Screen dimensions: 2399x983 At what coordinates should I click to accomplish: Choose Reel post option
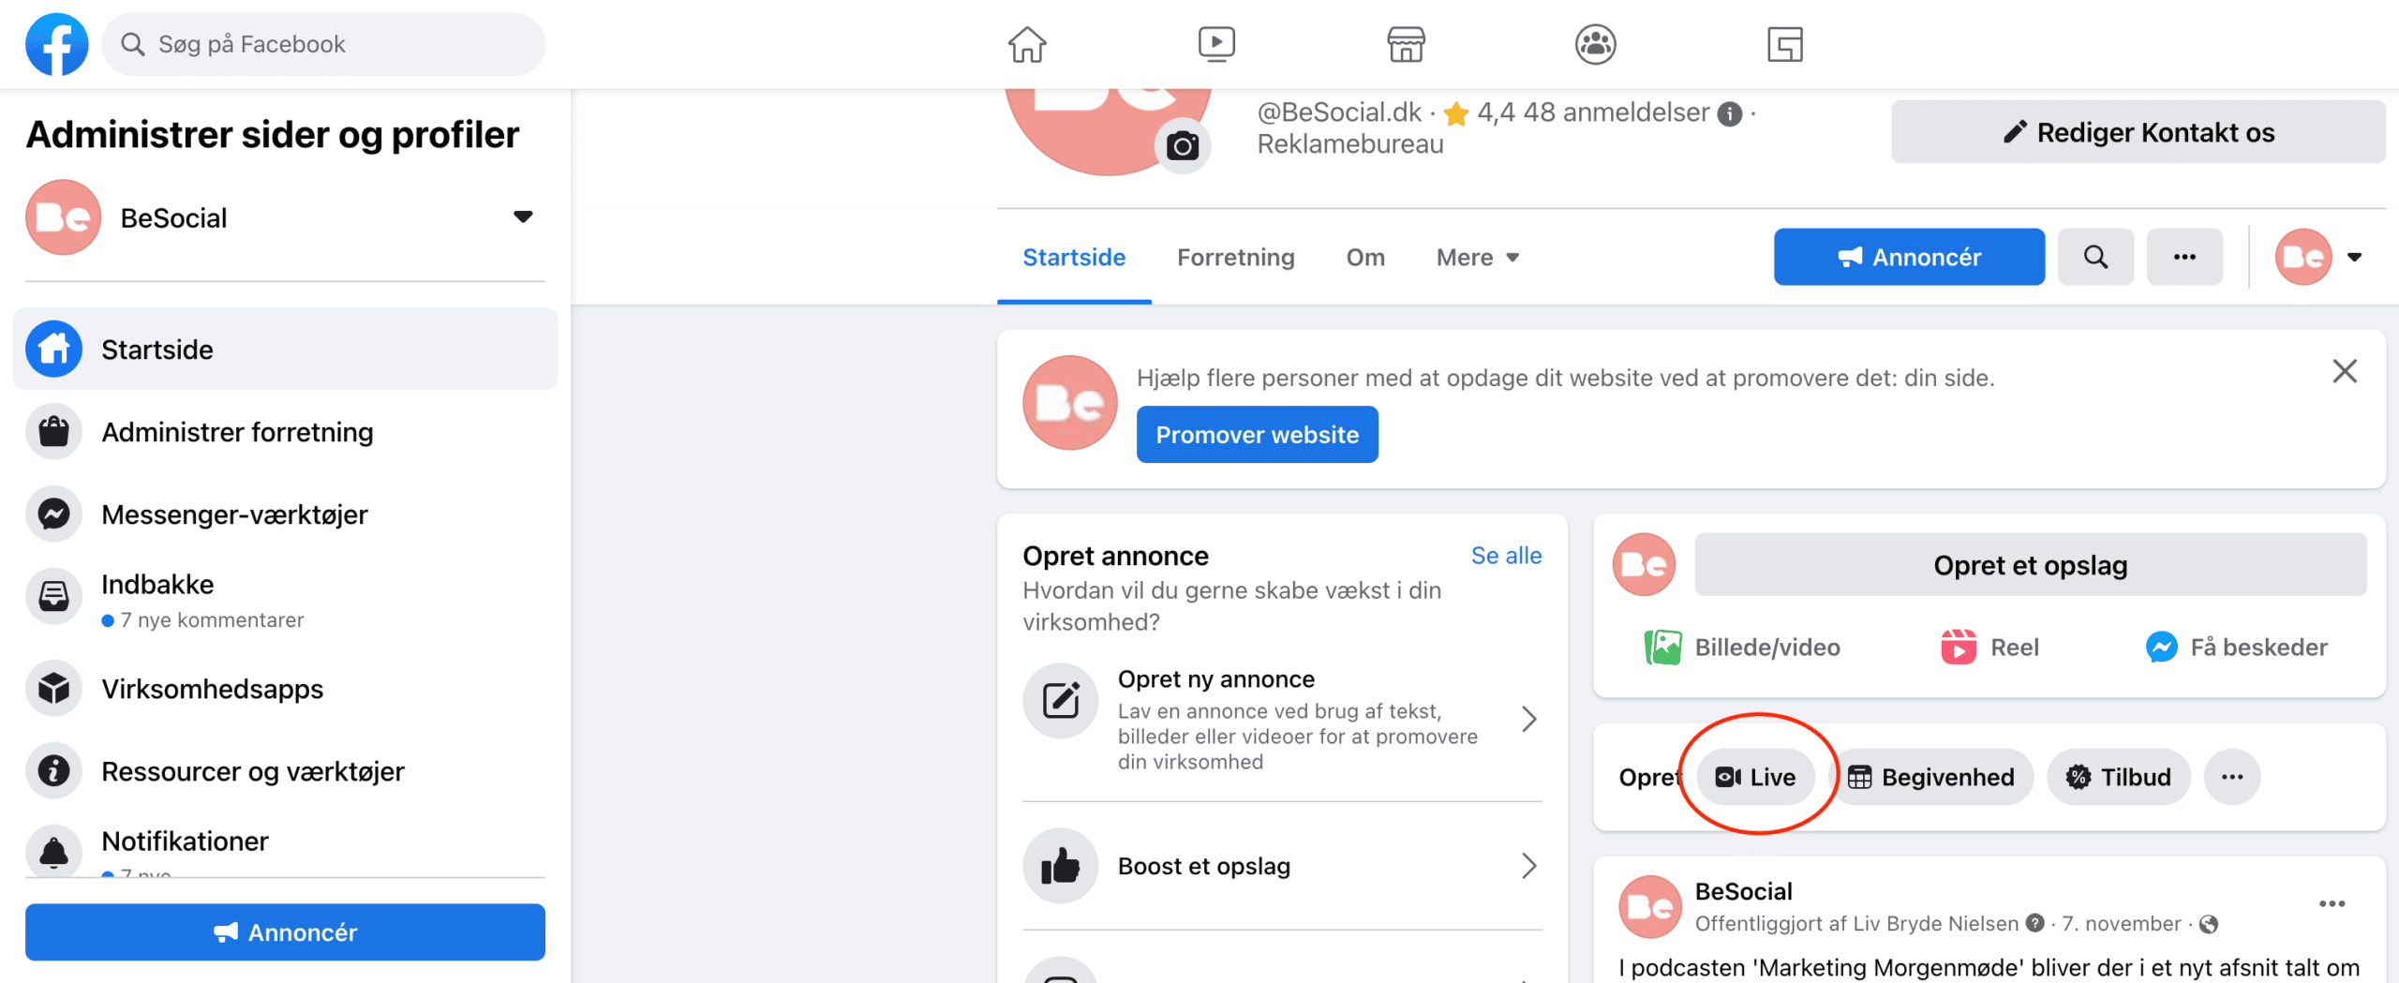tap(1989, 648)
